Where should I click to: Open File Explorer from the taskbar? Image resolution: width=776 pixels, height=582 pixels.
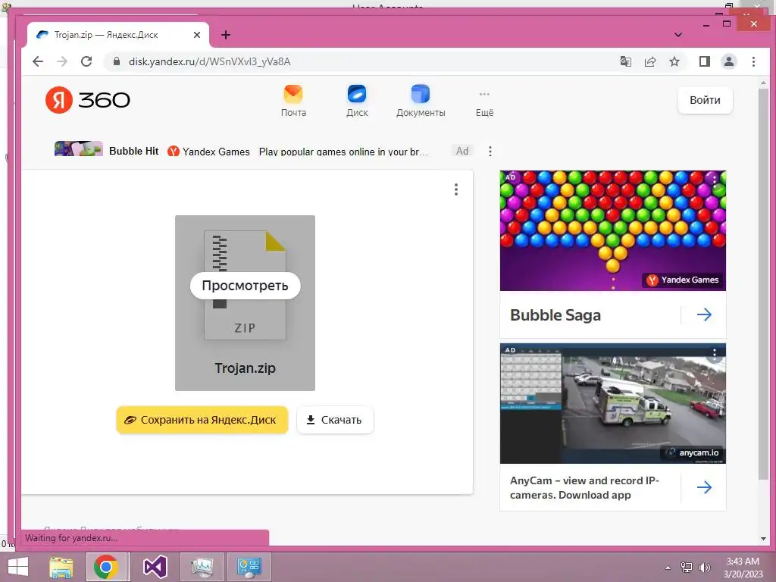(x=61, y=567)
